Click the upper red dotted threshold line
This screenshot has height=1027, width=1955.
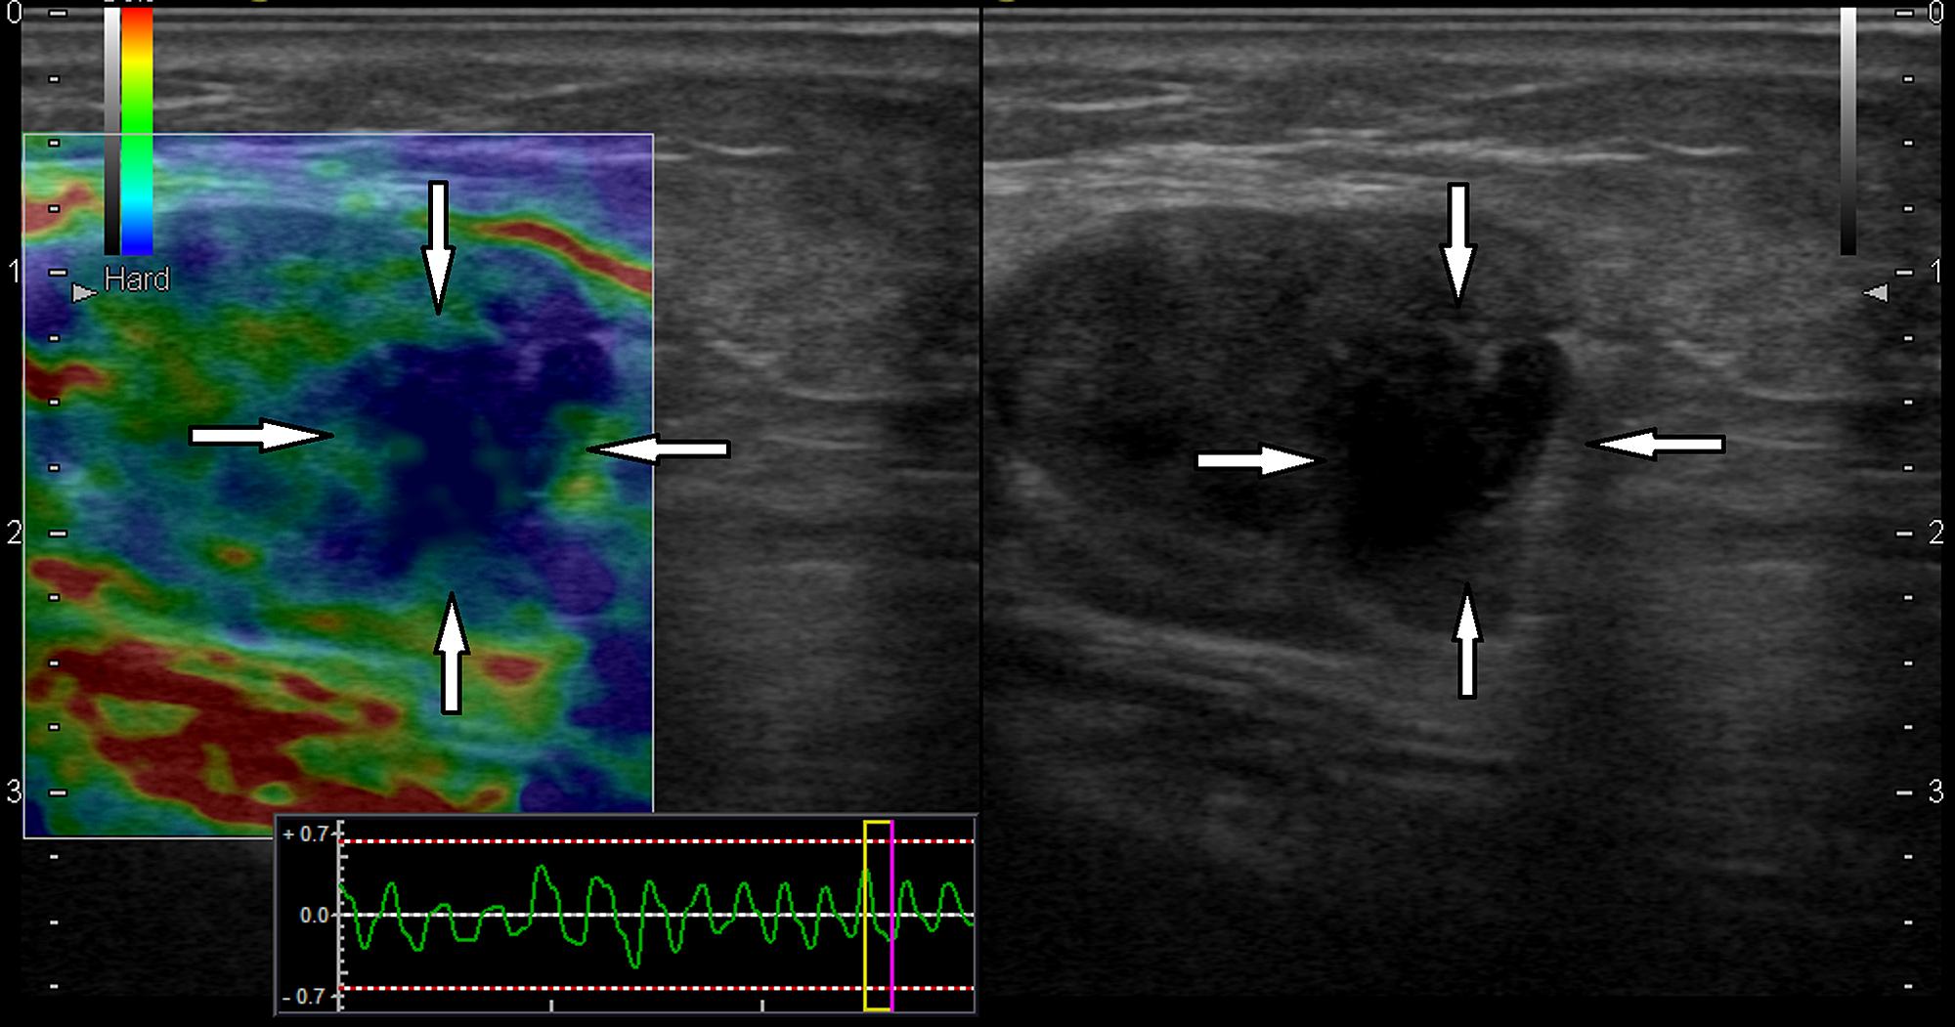tap(656, 840)
